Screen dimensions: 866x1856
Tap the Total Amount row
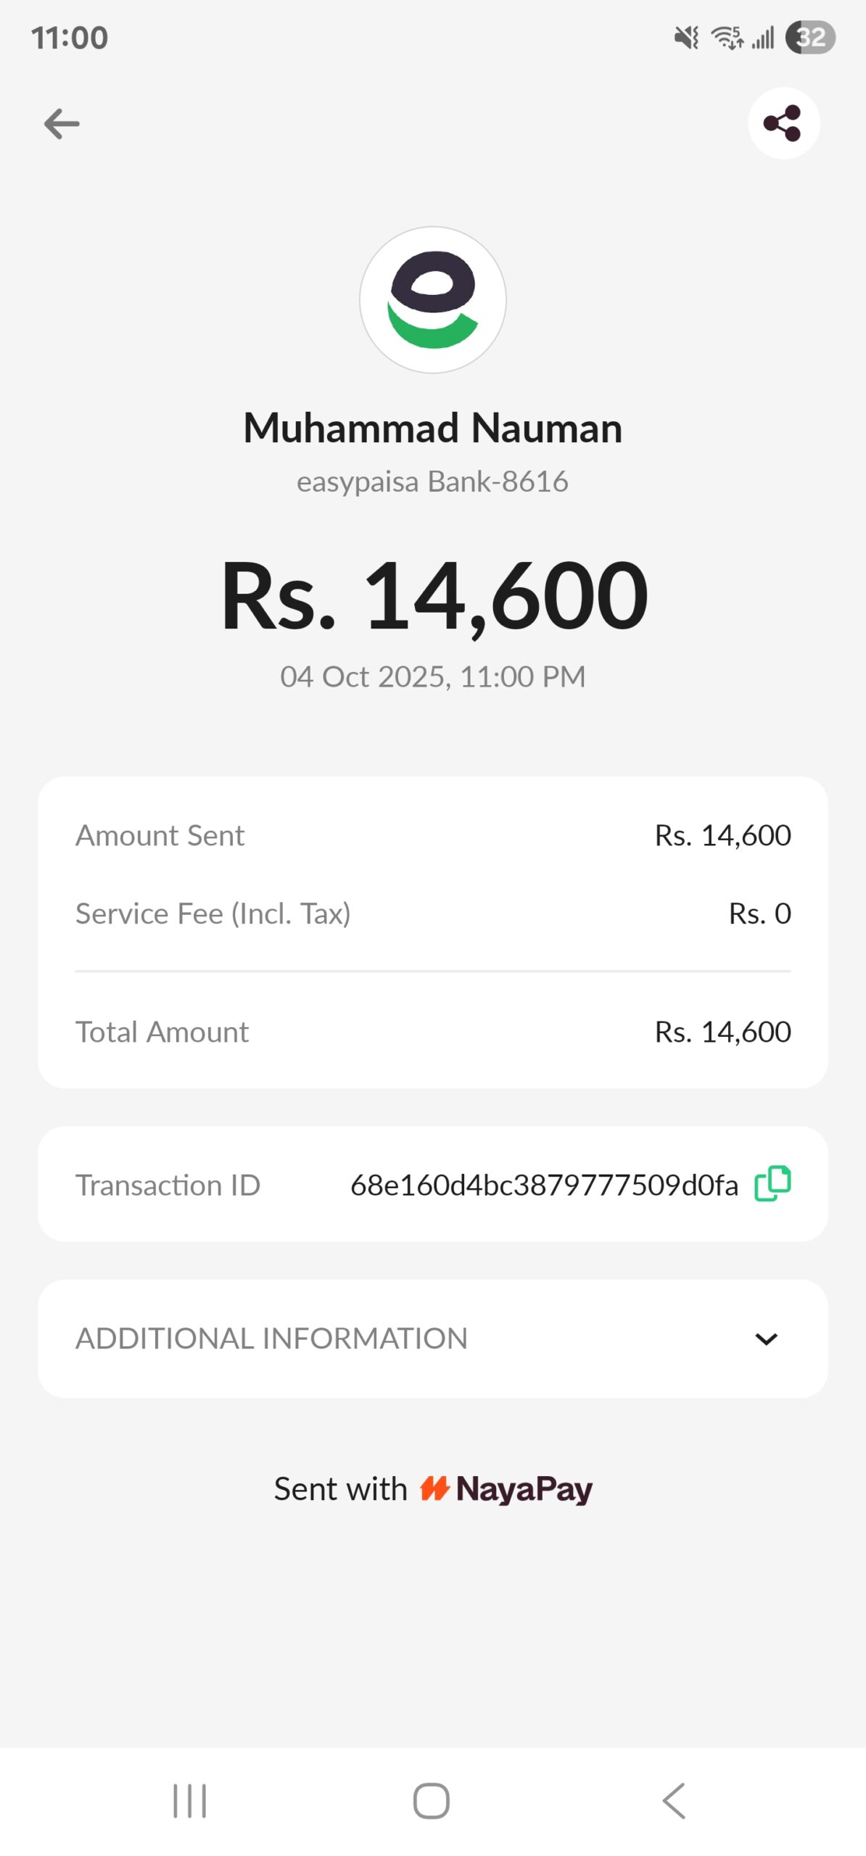tap(433, 1032)
